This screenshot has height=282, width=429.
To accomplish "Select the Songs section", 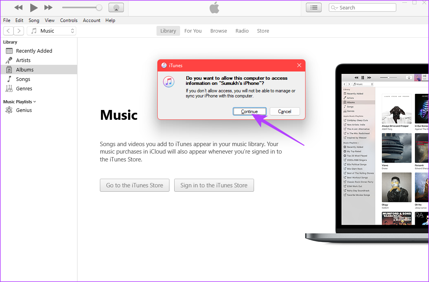I will [x=23, y=79].
